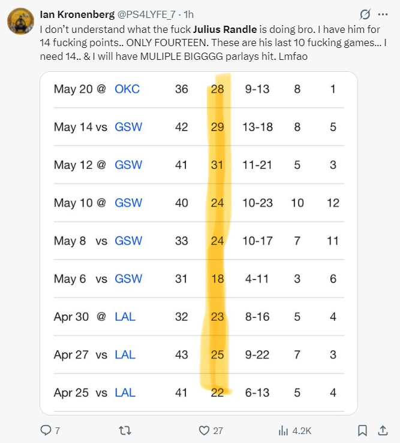Open the three-dot more options menu
The width and height of the screenshot is (400, 443).
point(384,14)
